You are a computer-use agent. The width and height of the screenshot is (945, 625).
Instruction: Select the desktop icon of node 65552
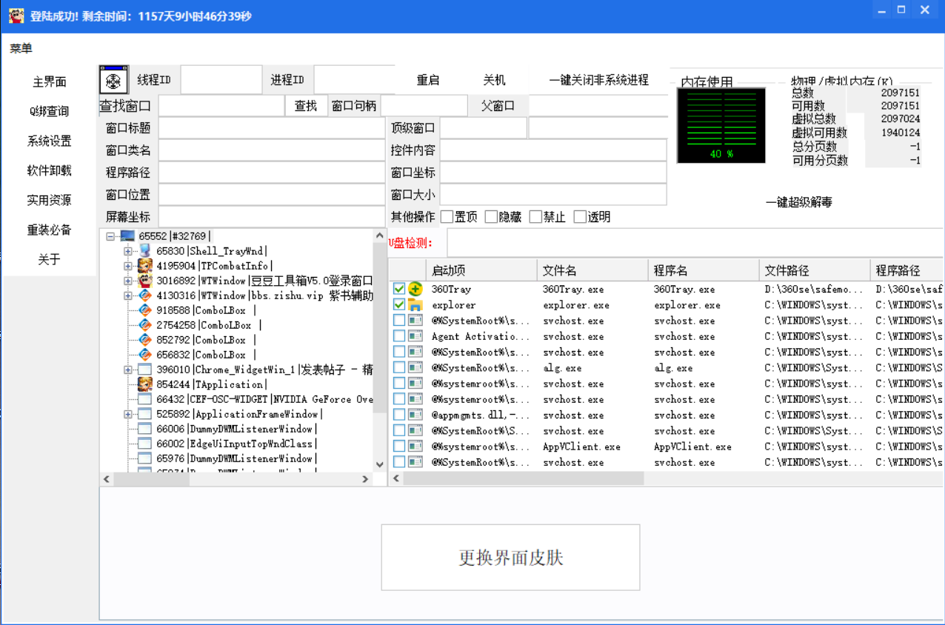tap(127, 236)
